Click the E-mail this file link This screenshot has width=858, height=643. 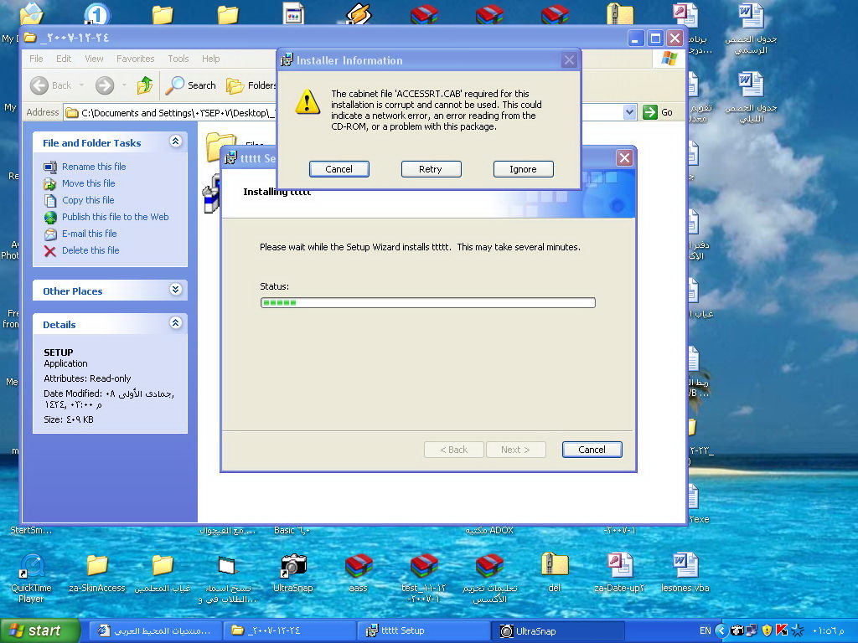(x=89, y=234)
